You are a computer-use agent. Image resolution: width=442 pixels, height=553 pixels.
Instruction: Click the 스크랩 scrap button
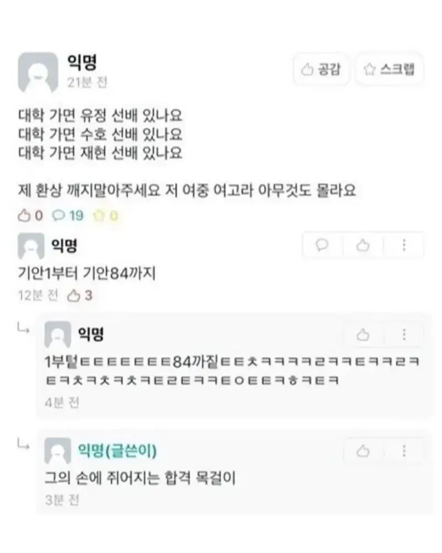389,69
